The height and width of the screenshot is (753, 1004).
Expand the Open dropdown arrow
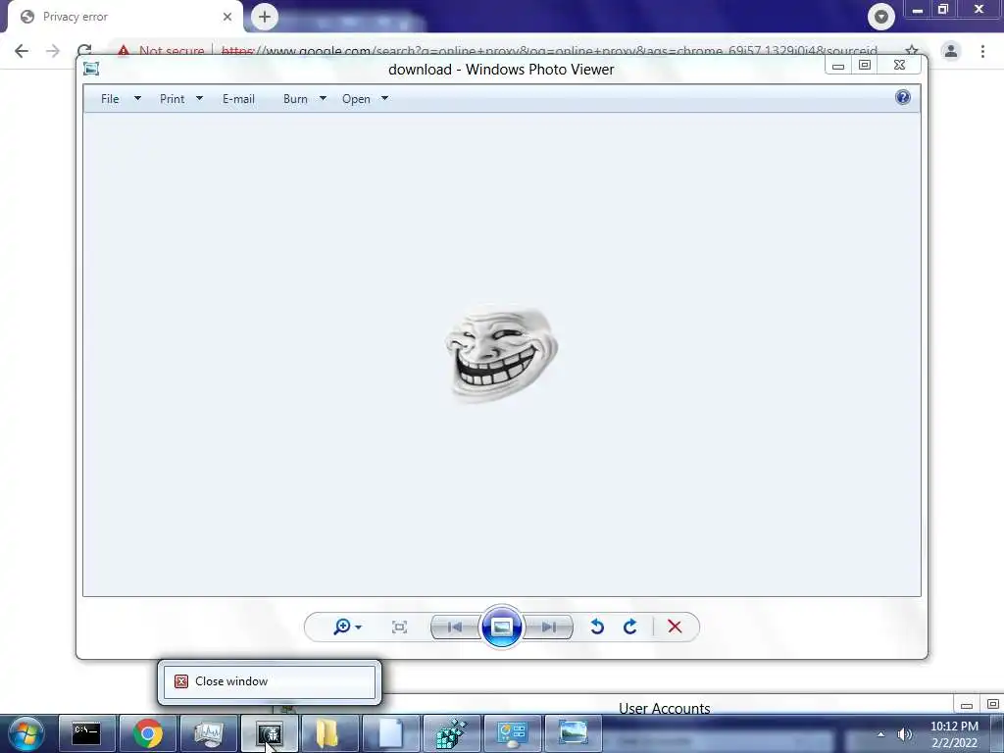[x=384, y=99]
